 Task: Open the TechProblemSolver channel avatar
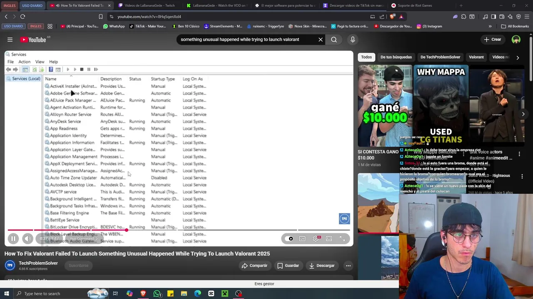tap(10, 265)
